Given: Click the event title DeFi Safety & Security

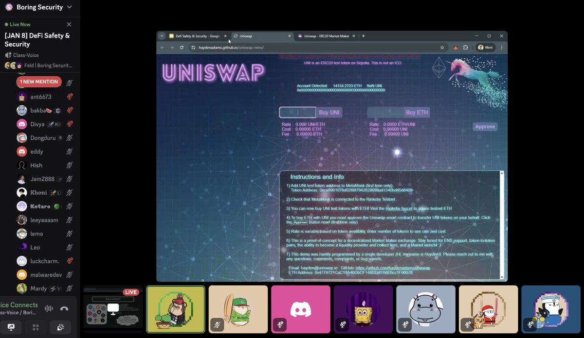Looking at the screenshot, I should pyautogui.click(x=37, y=40).
